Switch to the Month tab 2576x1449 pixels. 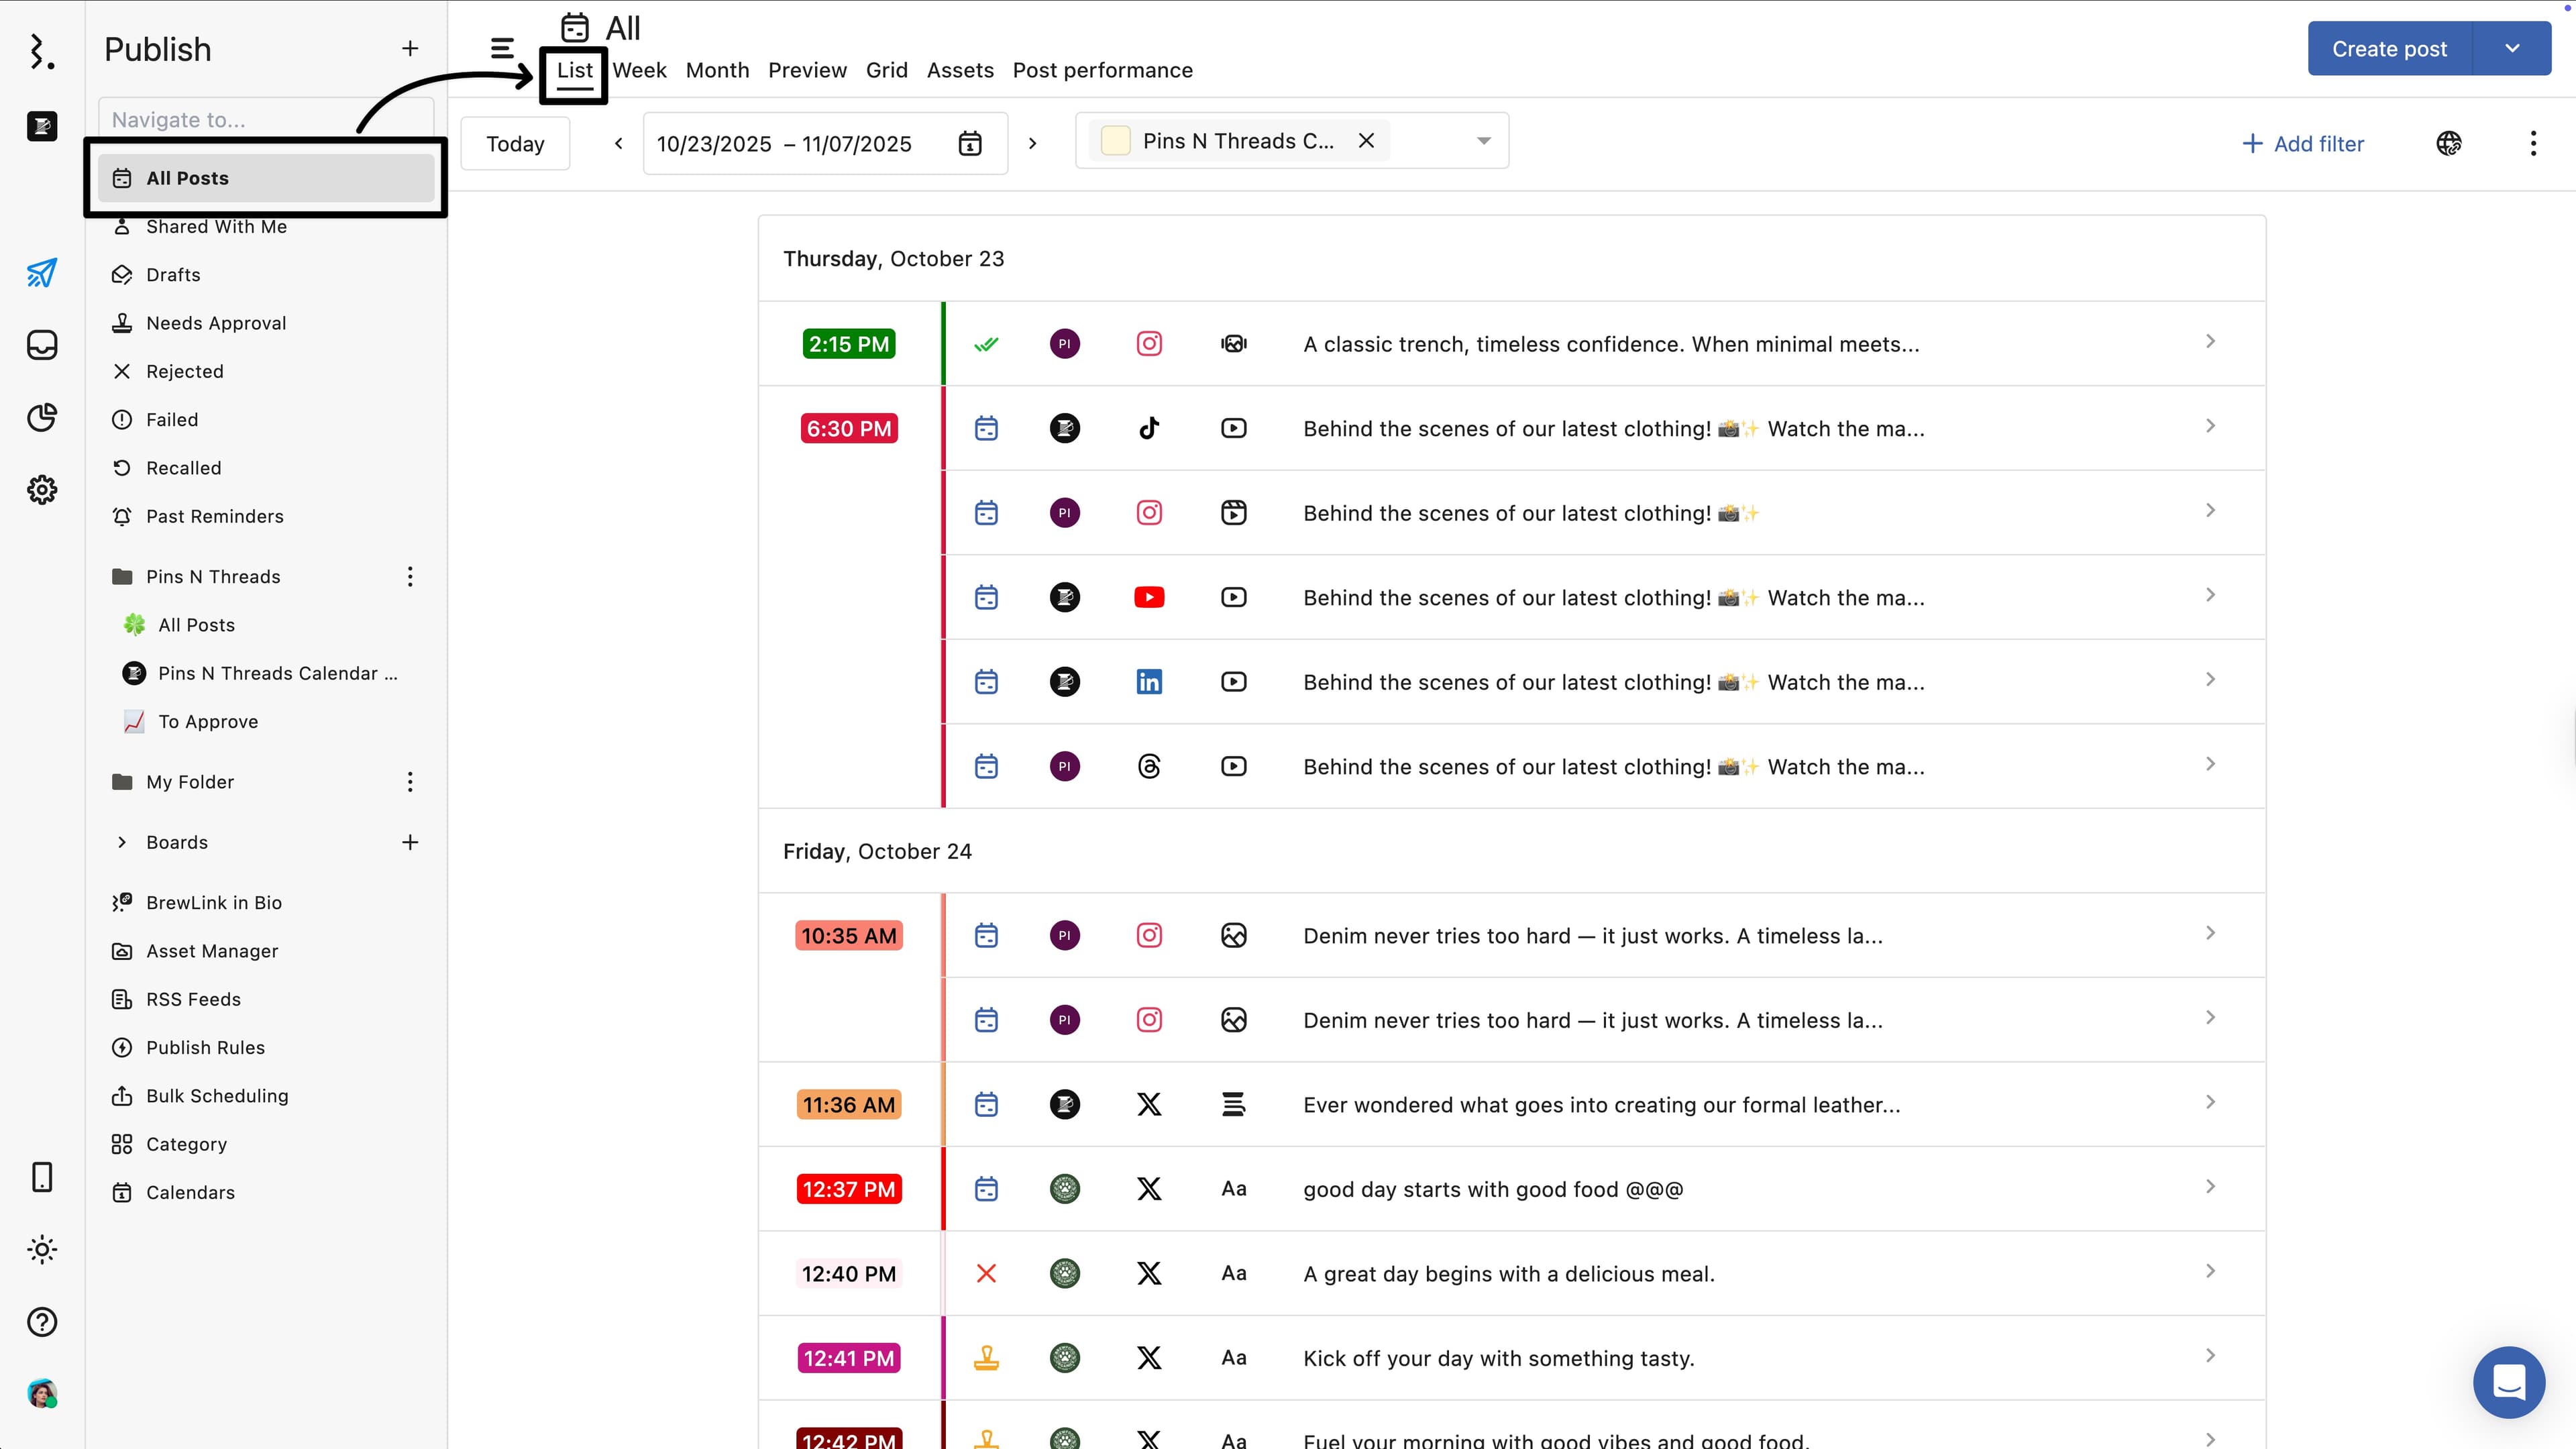click(717, 70)
